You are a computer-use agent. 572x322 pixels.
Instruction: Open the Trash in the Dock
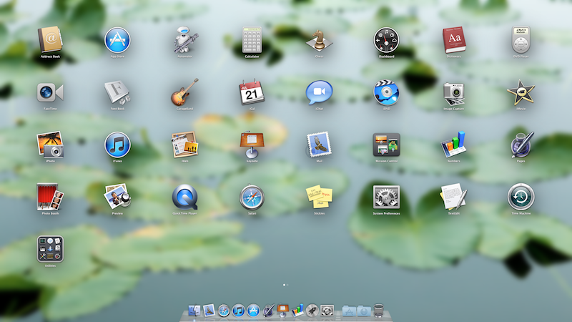(x=379, y=311)
